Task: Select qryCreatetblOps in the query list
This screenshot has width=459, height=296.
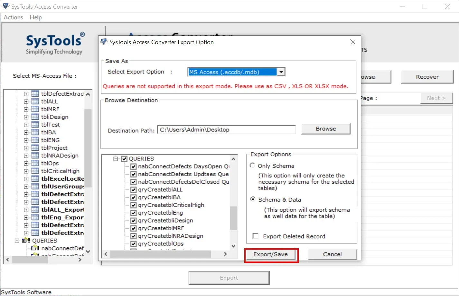Action: click(161, 244)
